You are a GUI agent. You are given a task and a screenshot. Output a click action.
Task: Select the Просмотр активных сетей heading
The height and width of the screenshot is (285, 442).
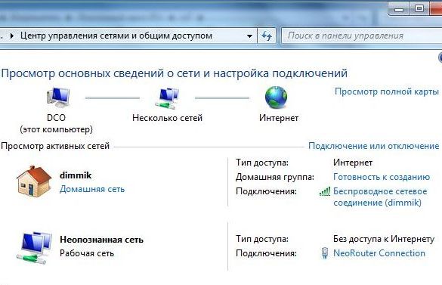pos(55,146)
